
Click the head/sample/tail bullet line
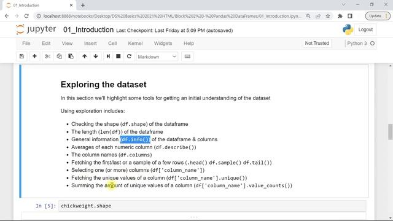171,163
